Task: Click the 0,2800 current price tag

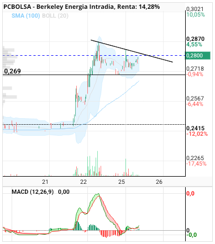Action: (x=198, y=55)
